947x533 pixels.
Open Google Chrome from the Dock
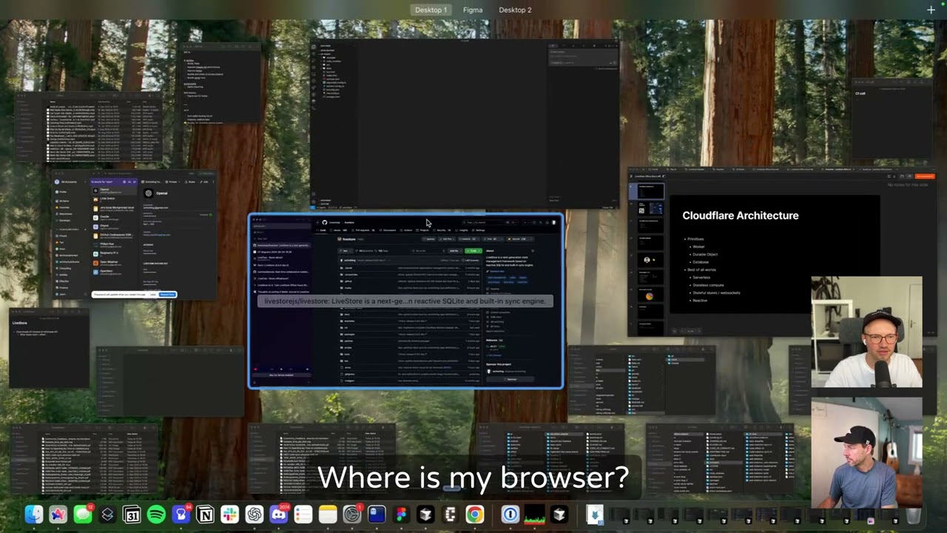click(474, 514)
